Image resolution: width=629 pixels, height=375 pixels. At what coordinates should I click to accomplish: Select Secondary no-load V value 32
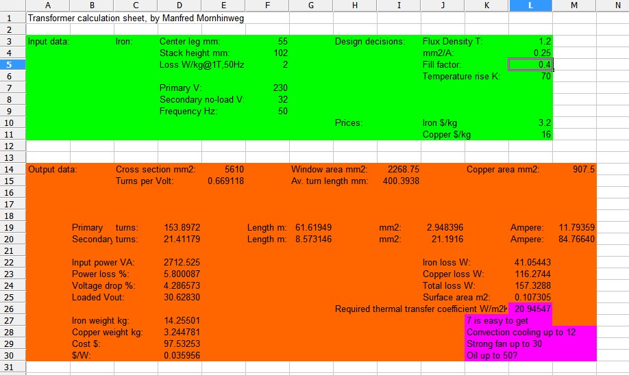[283, 99]
